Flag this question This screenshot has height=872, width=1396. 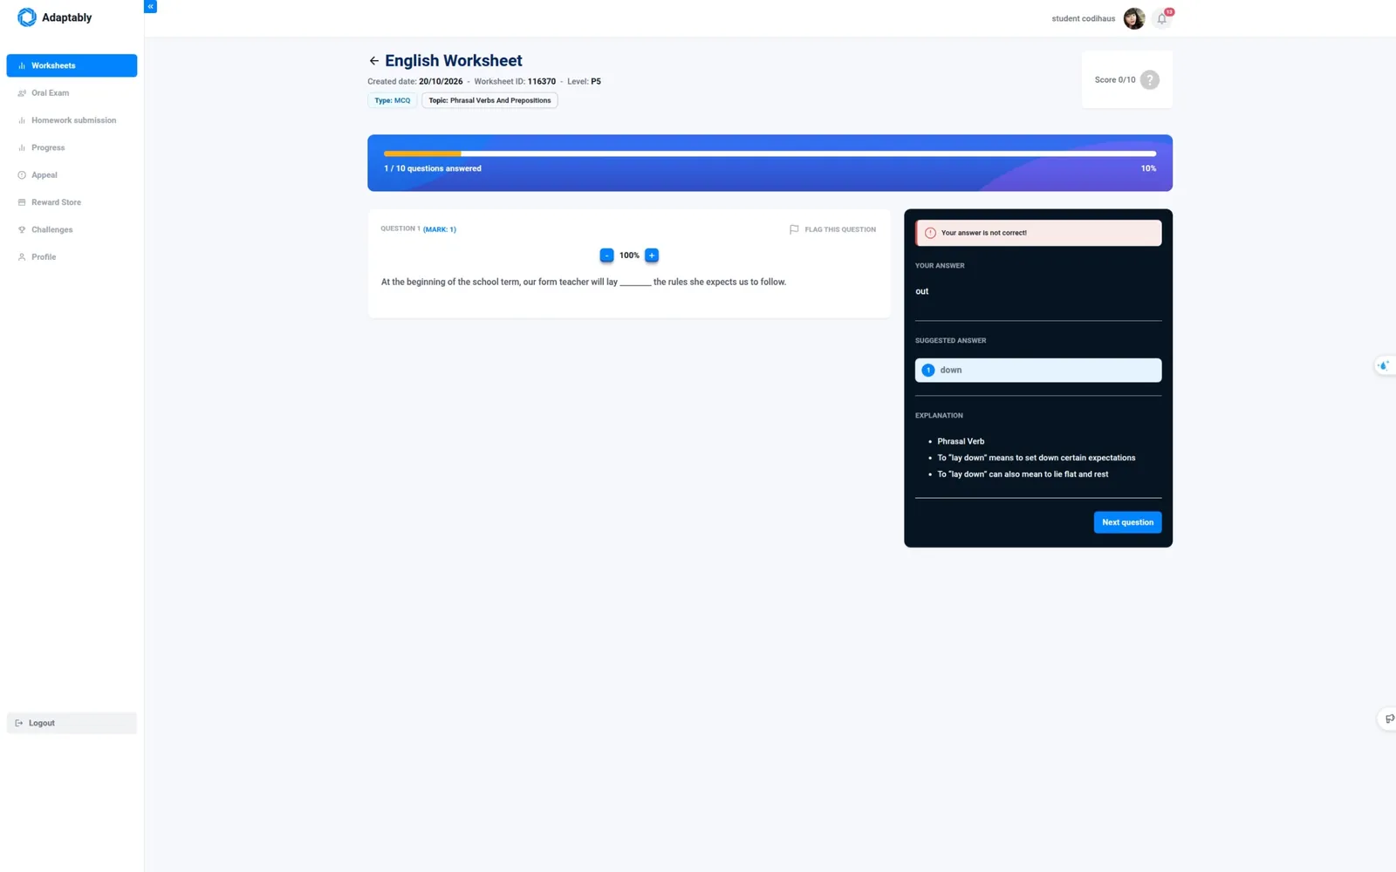click(832, 229)
